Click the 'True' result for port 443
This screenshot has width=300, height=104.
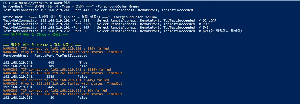pyautogui.click(x=83, y=63)
